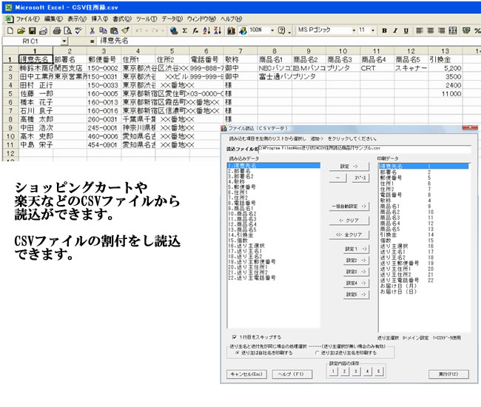This screenshot has height=407, width=481.
Task: Toggle the 1行目をスキップする checkbox
Action: click(234, 336)
